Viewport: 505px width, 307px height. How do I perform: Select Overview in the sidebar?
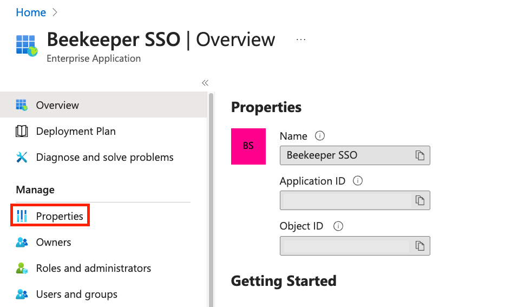[x=103, y=105]
